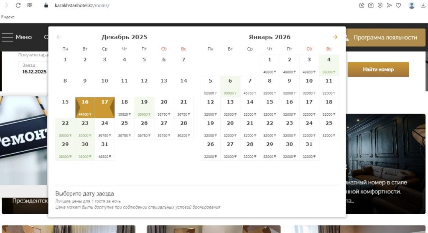Select December 19 priced 30000 ₸
This screenshot has height=233, width=428.
coord(144,107)
